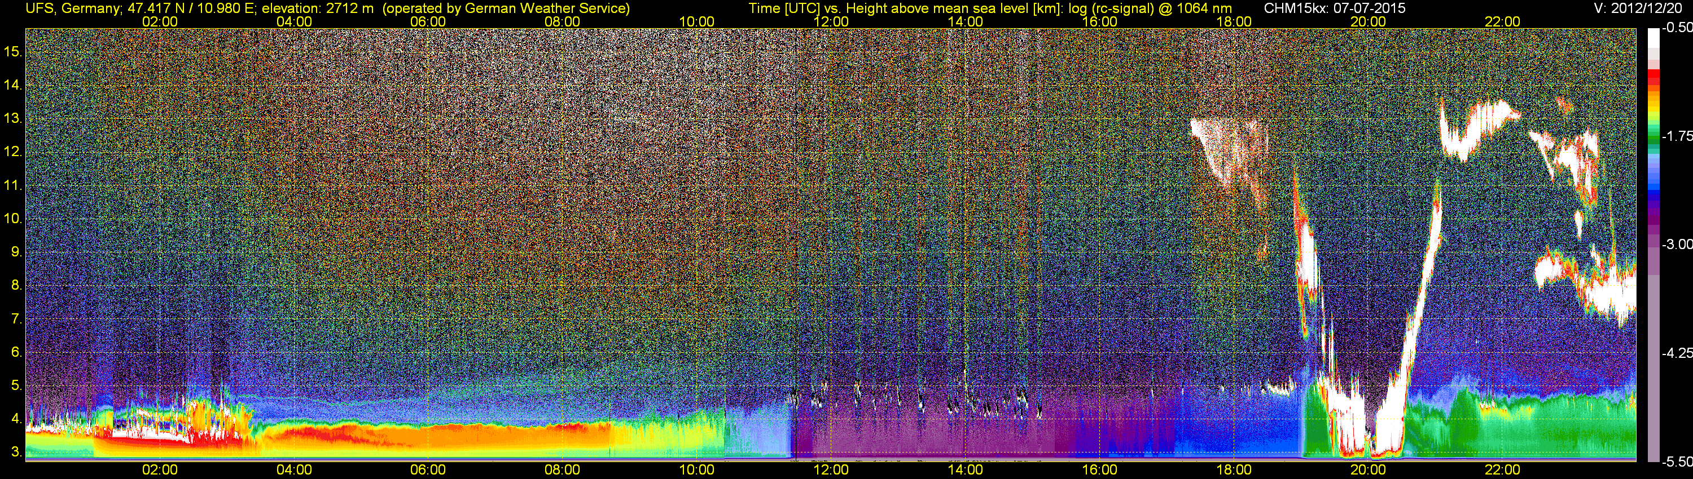The image size is (1693, 479).
Task: Click '10:00' on the bottom time axis
Action: coord(696,470)
